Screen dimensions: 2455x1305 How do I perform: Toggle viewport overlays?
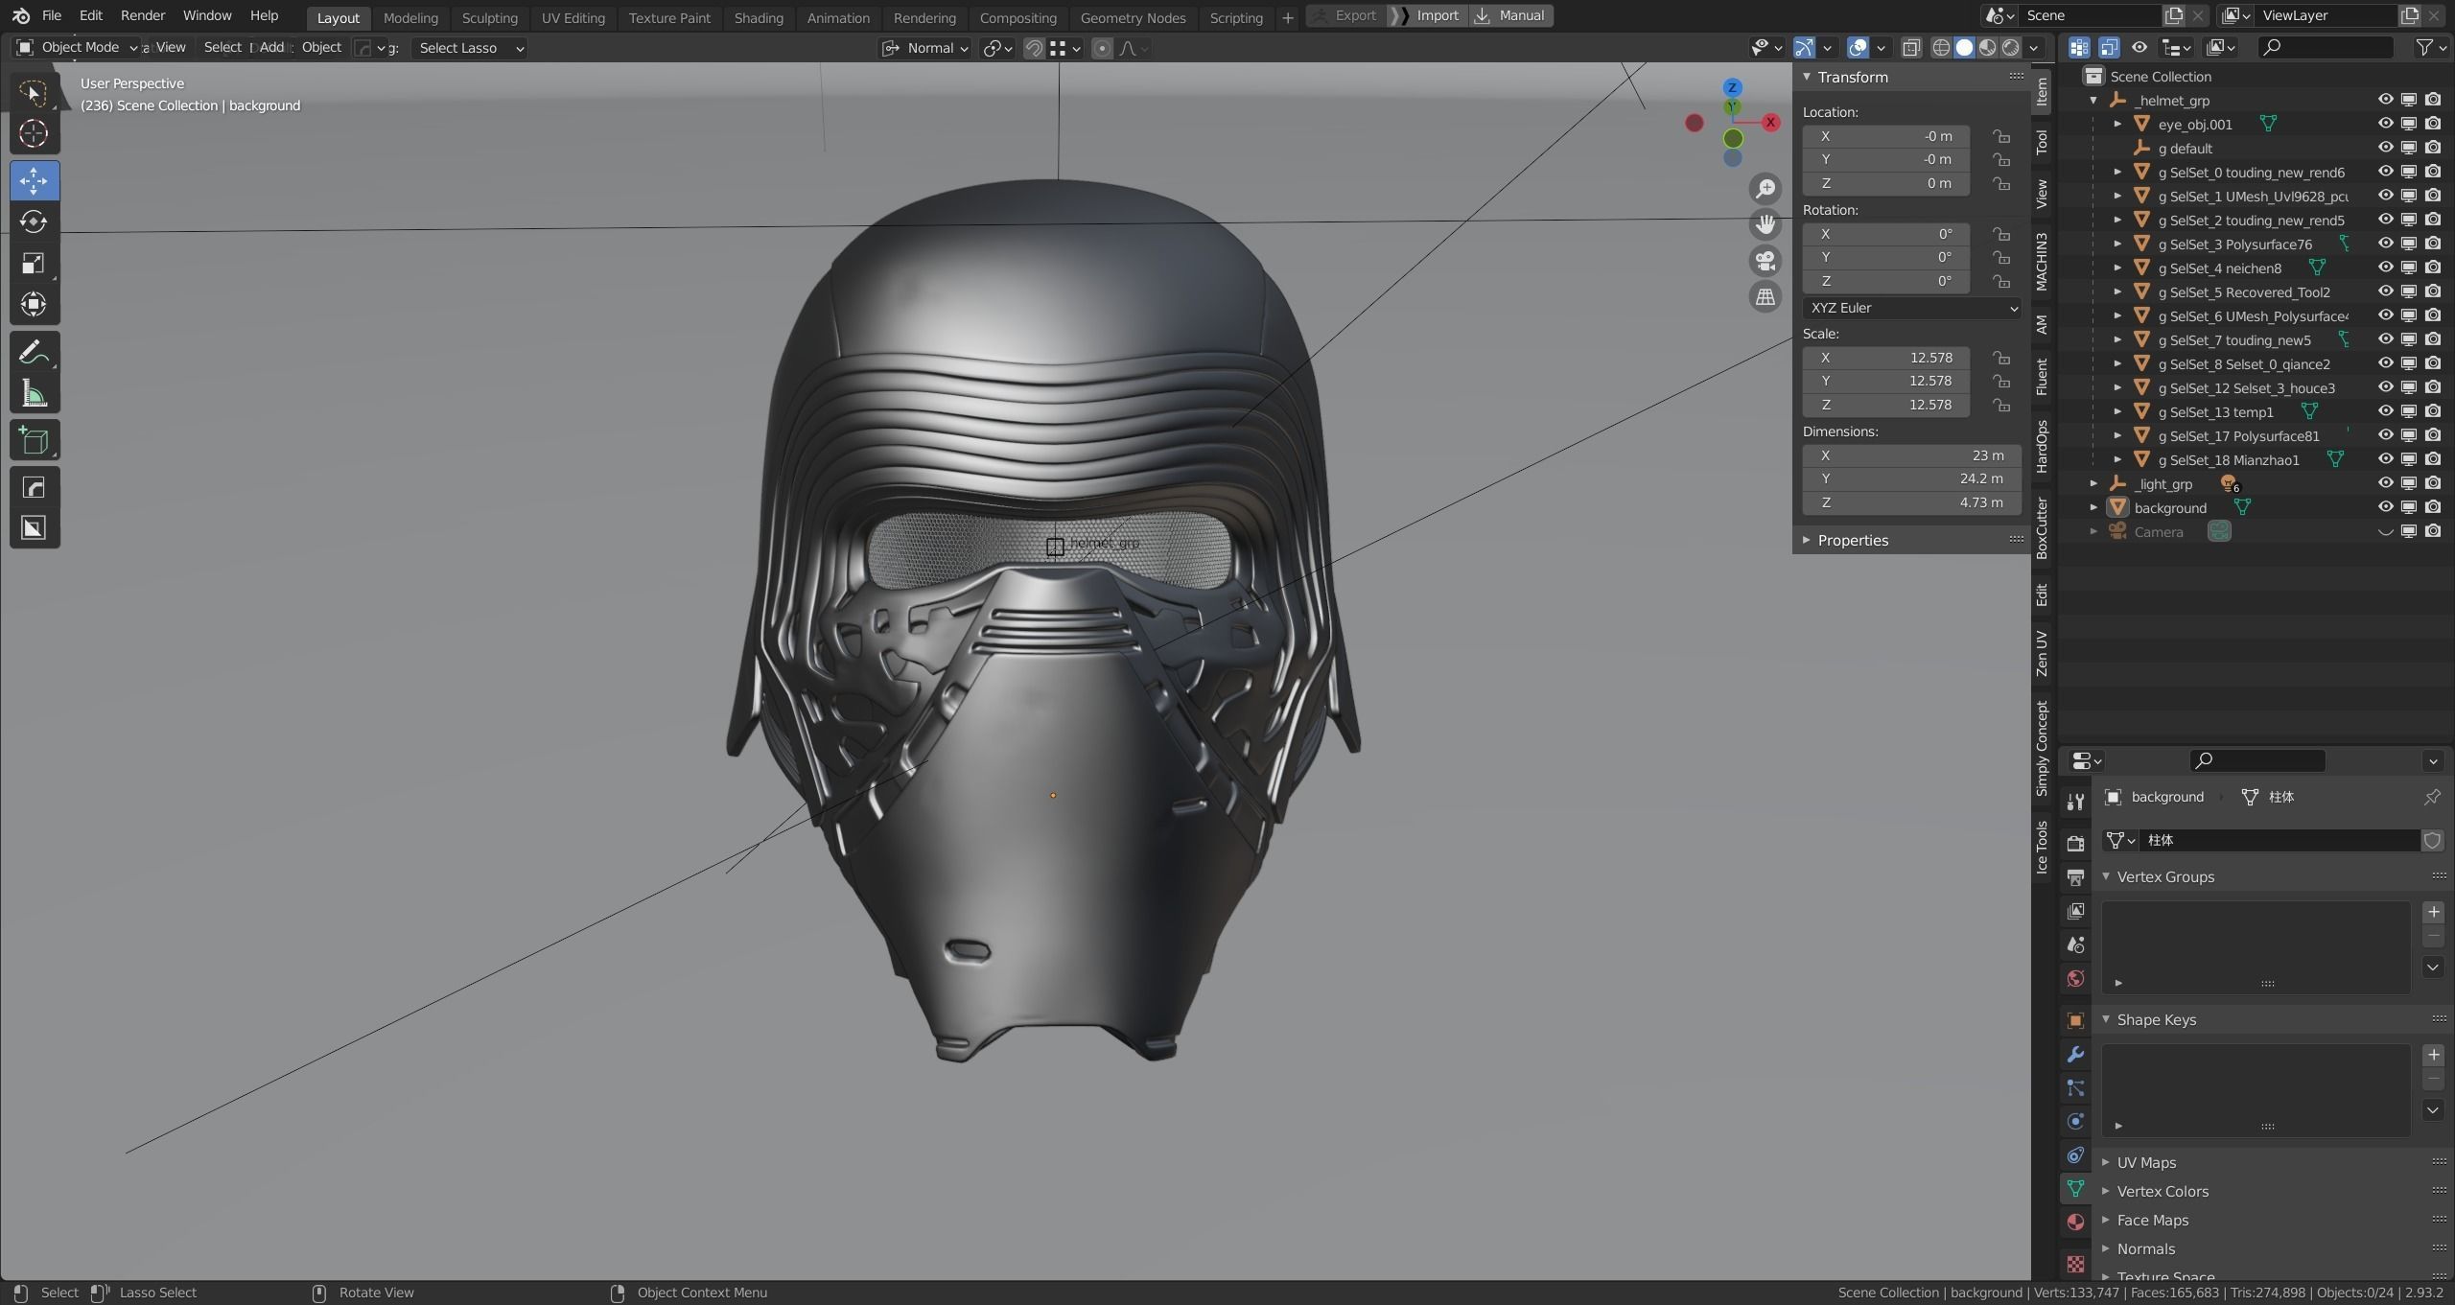click(x=1858, y=48)
